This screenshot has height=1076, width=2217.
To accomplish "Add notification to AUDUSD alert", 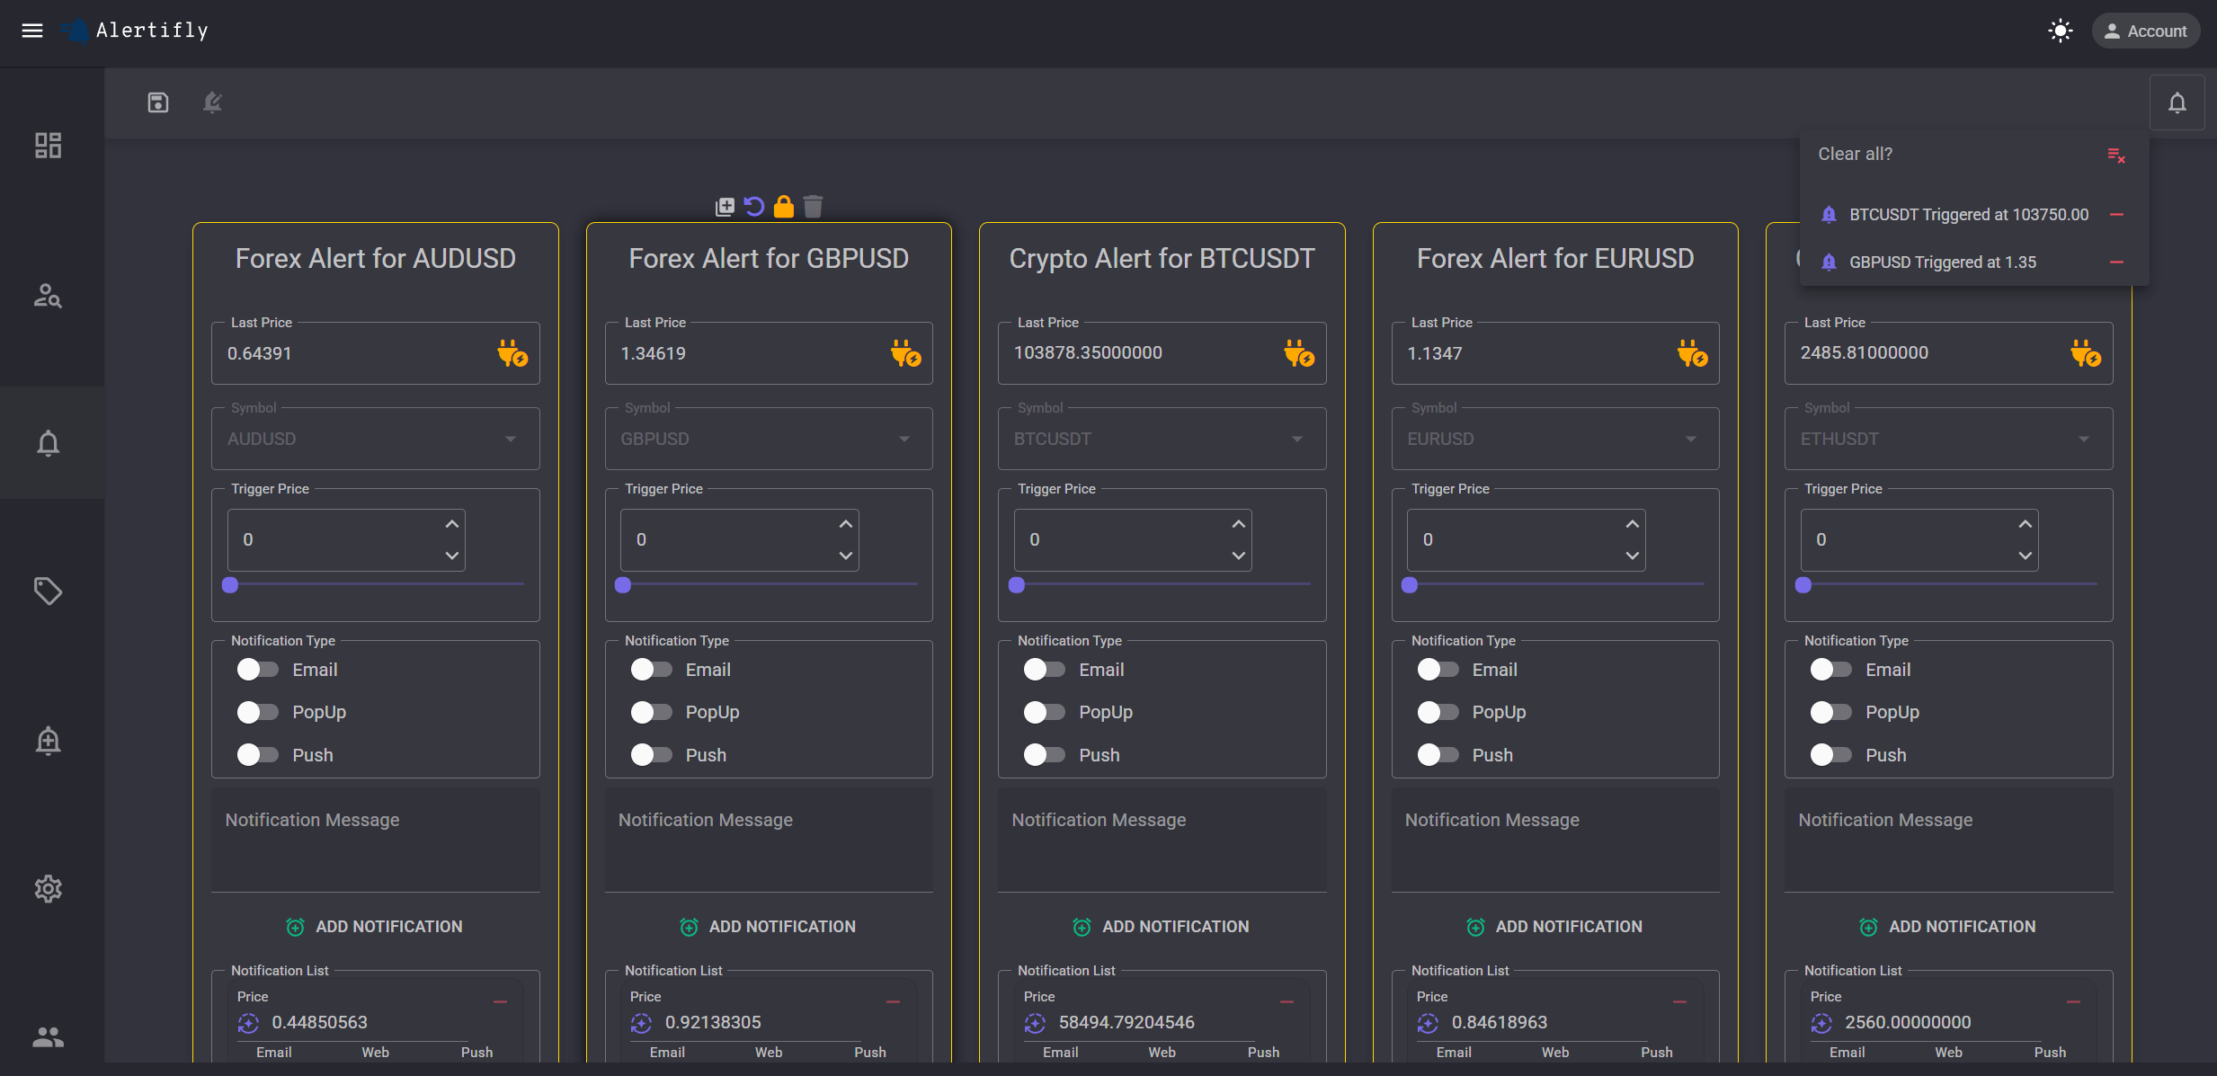I will pyautogui.click(x=375, y=927).
